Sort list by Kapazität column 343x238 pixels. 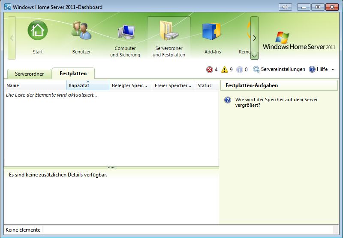tap(88, 85)
